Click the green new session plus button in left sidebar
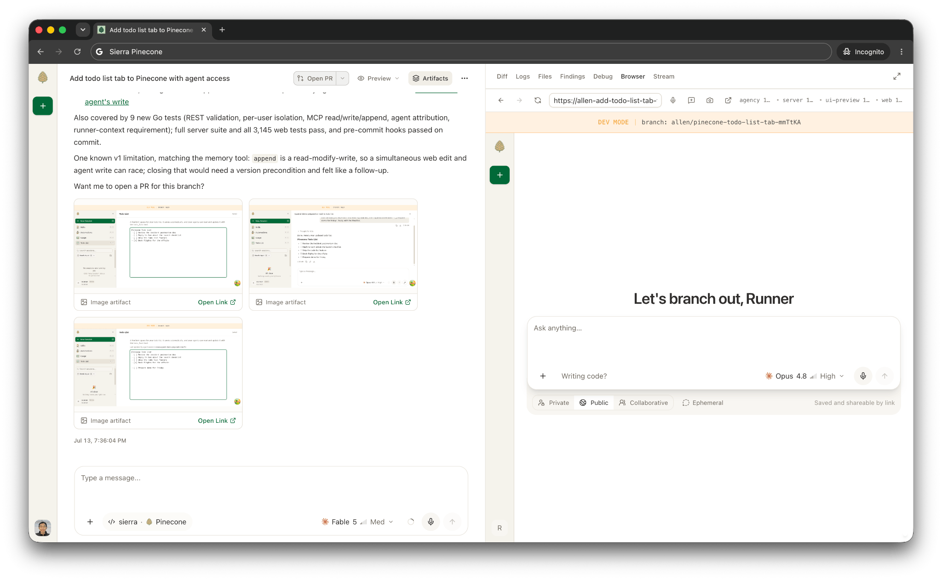Image resolution: width=942 pixels, height=580 pixels. click(43, 106)
